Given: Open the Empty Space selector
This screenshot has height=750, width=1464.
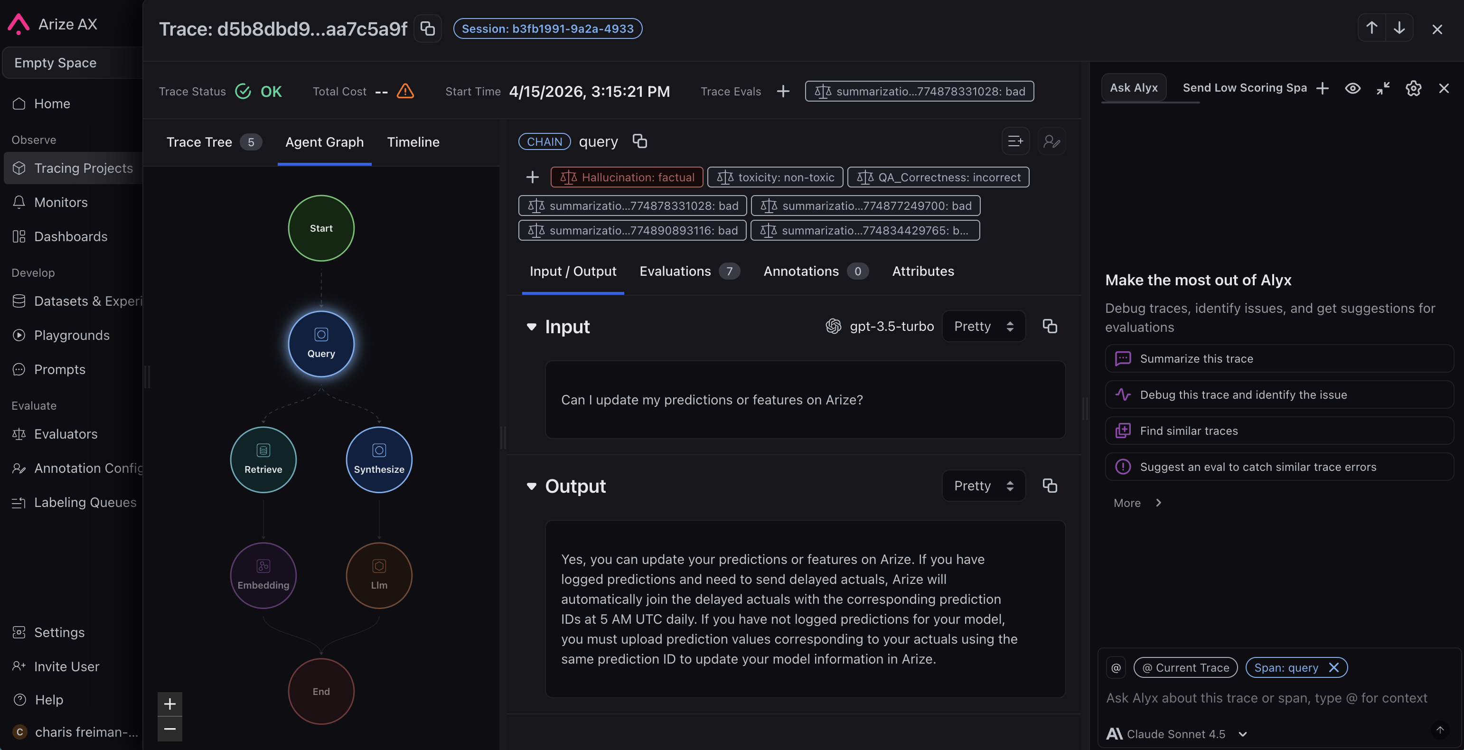Looking at the screenshot, I should [x=72, y=63].
